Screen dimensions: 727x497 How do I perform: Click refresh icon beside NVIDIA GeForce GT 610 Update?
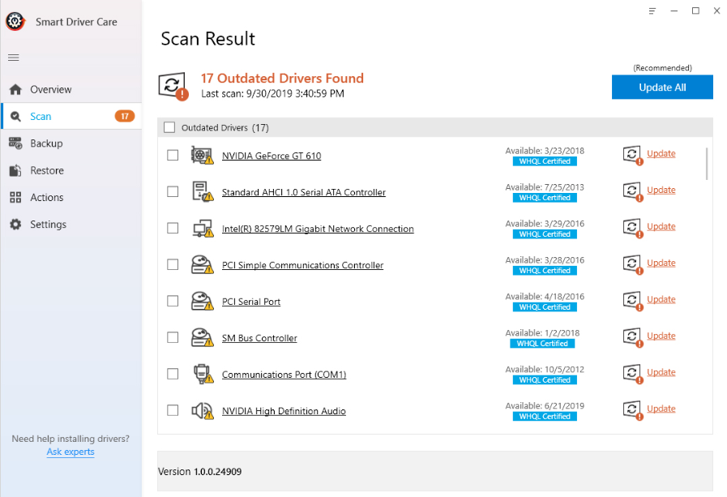click(x=633, y=155)
